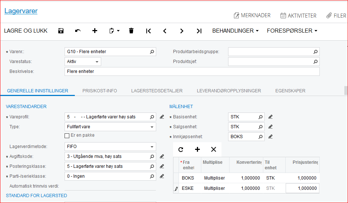Open the Behandlinger menu
The width and height of the screenshot is (348, 203).
[x=235, y=31]
